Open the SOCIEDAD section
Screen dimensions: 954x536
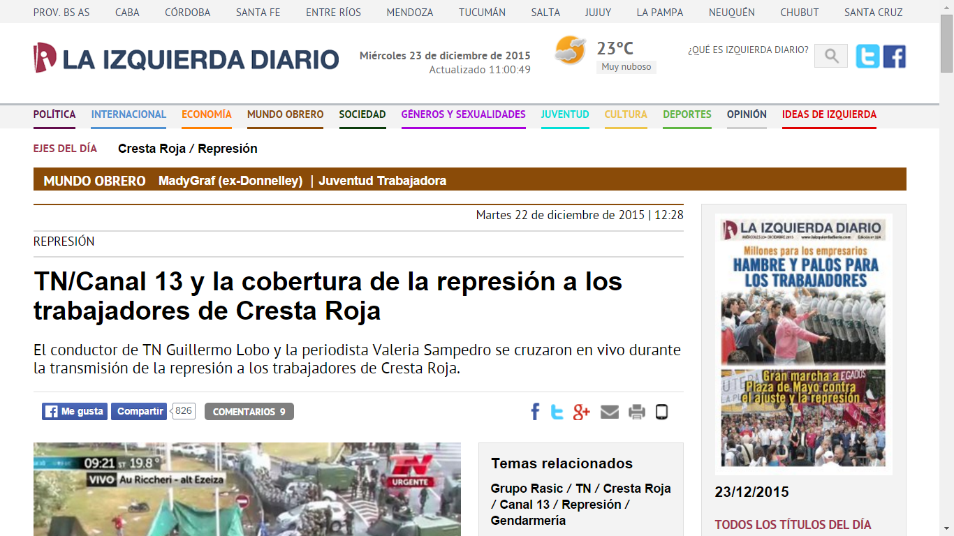362,114
